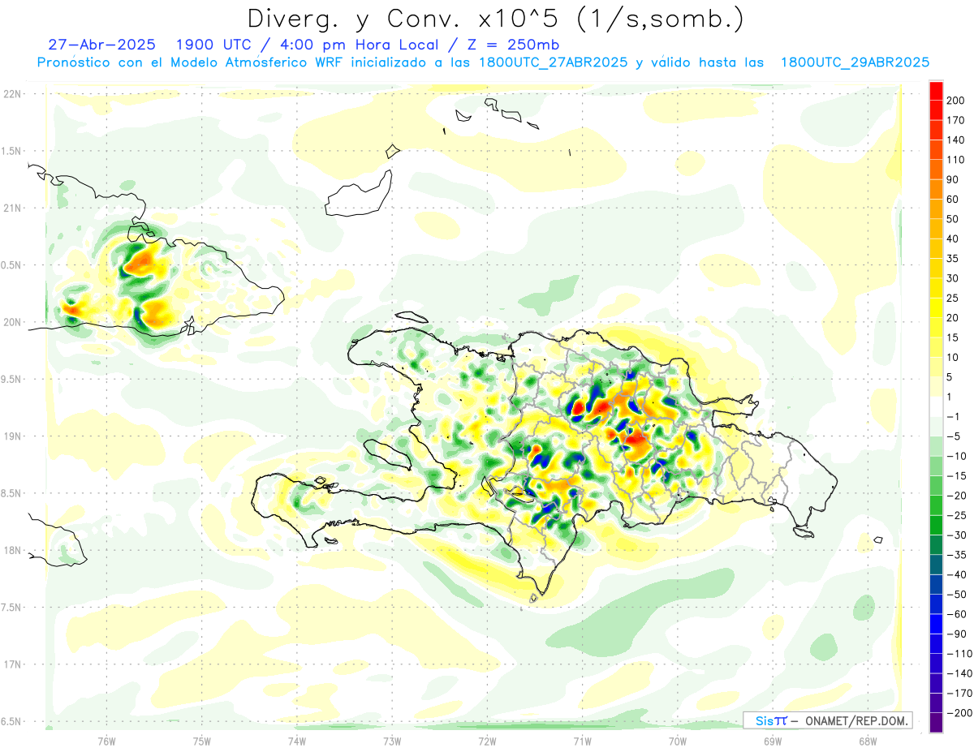
Task: Click the "50" colorbar value
Action: point(953,219)
